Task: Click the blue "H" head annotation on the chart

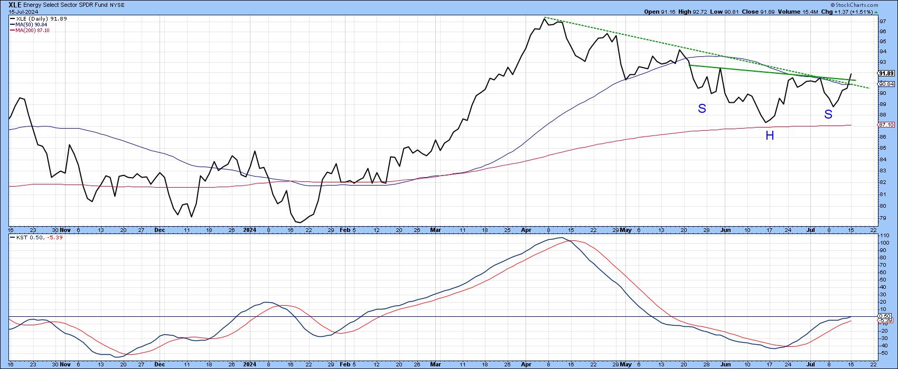Action: click(770, 136)
